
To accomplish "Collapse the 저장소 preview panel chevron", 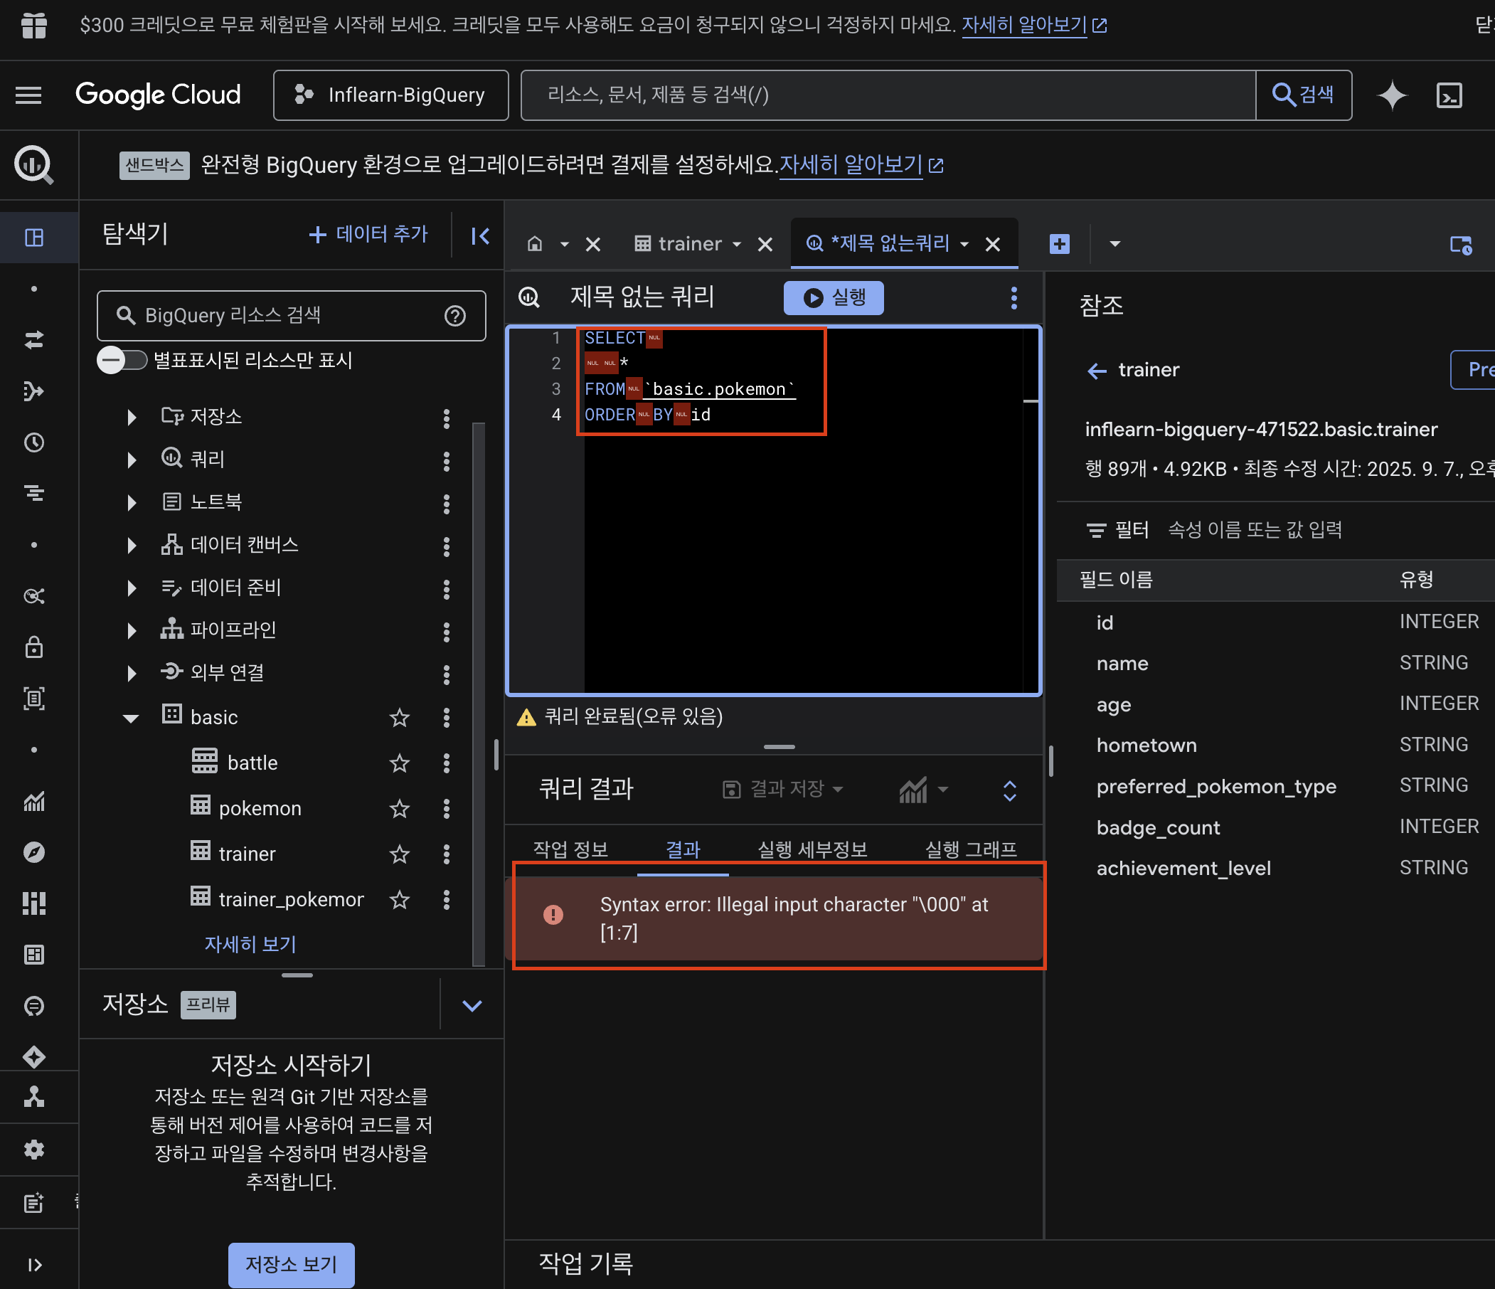I will coord(472,1005).
